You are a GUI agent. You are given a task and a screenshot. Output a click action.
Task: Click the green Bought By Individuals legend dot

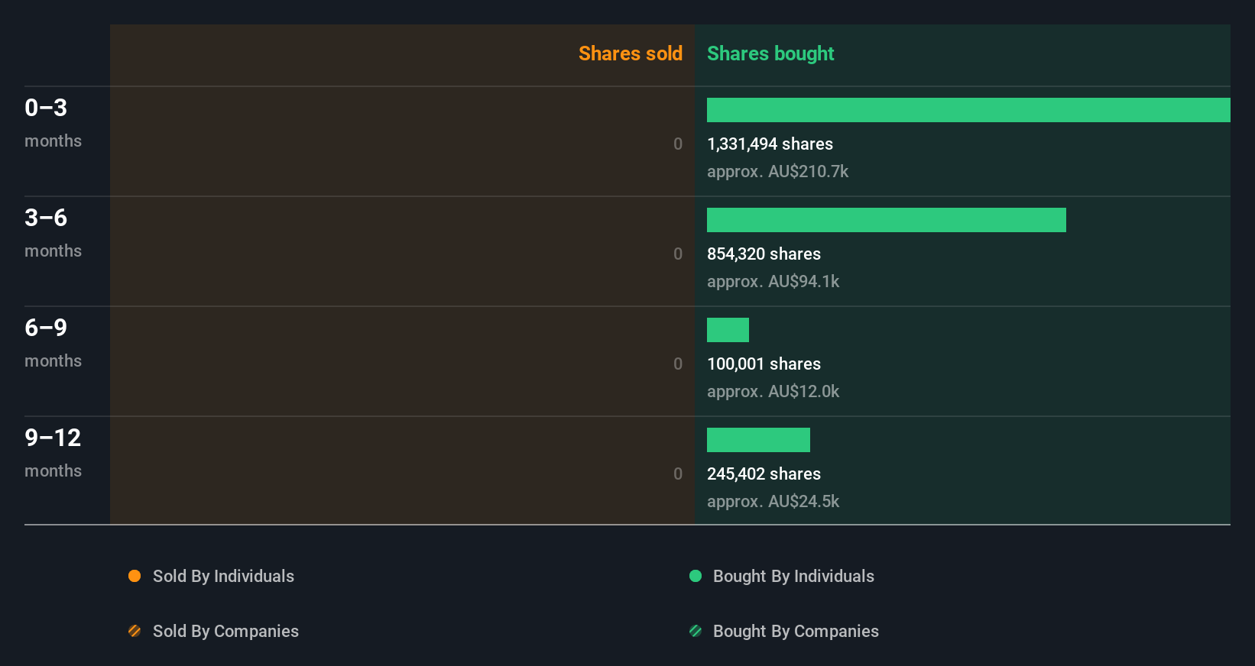pos(696,576)
